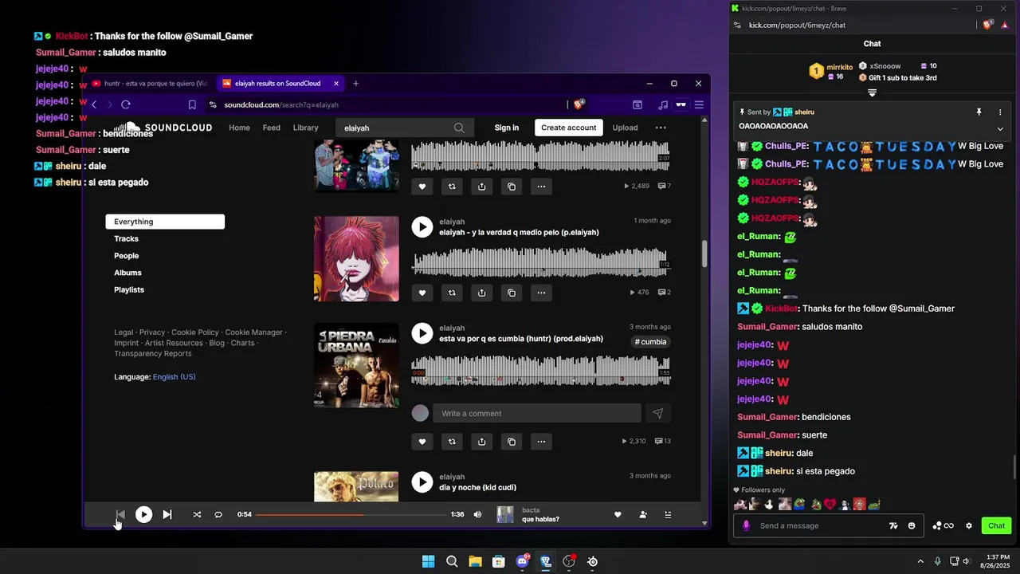Like 'esta va por q es cumbia' track
This screenshot has width=1020, height=574.
click(422, 441)
